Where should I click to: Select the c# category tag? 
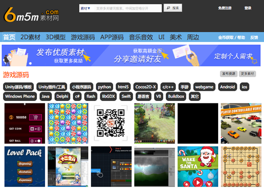point(77,96)
